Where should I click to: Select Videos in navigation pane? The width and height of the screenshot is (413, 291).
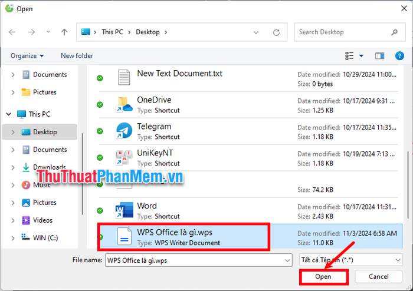click(42, 220)
